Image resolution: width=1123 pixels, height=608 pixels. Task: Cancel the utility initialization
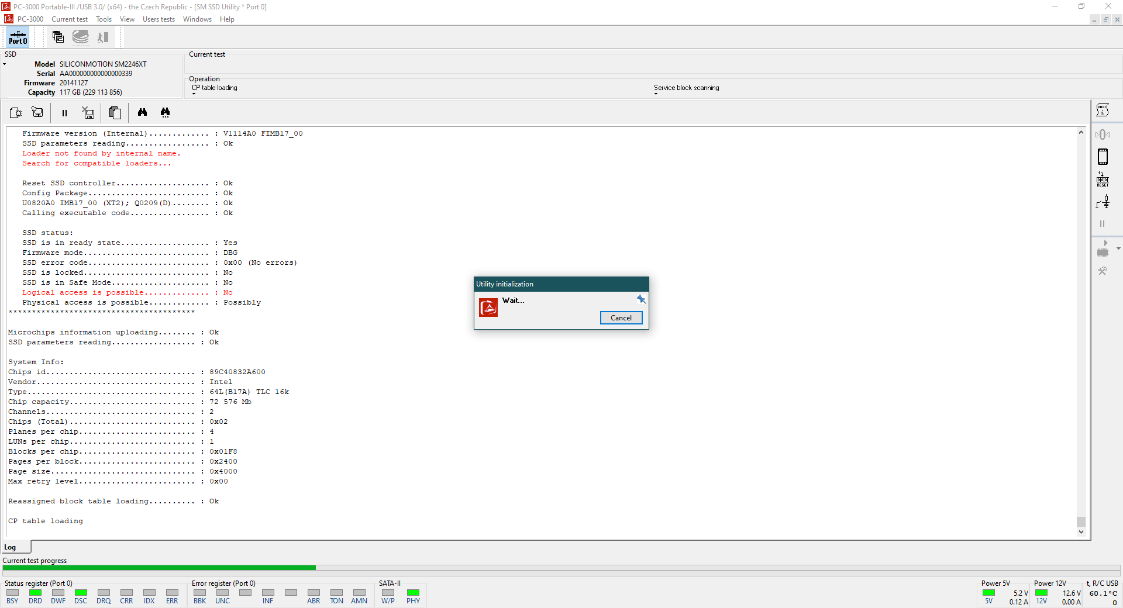pos(621,318)
